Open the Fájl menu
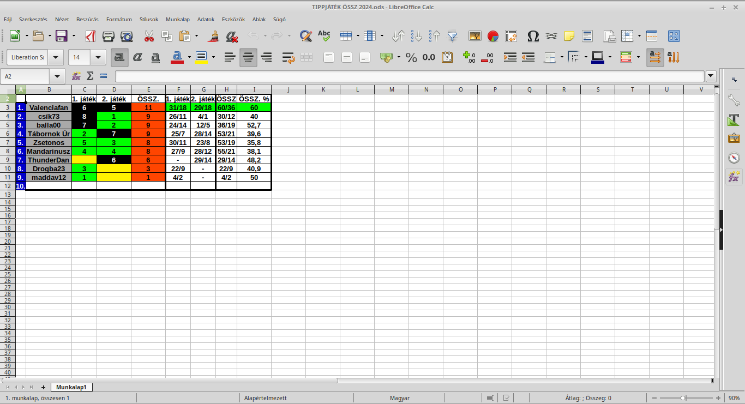This screenshot has height=404, width=745. 8,19
